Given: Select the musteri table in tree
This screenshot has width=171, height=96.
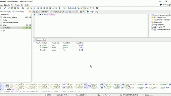Looking at the screenshot, I should (7, 28).
